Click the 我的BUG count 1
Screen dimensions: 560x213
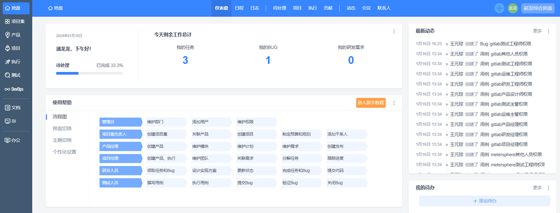pos(268,60)
